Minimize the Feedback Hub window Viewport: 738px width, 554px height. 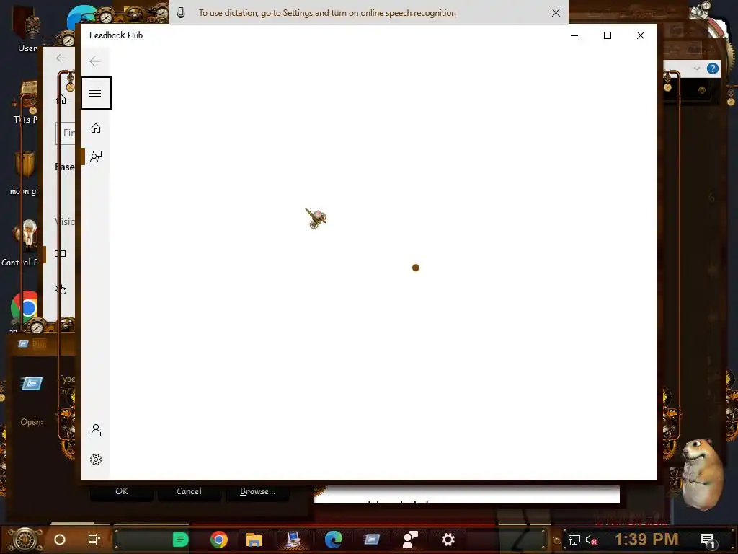(x=574, y=35)
